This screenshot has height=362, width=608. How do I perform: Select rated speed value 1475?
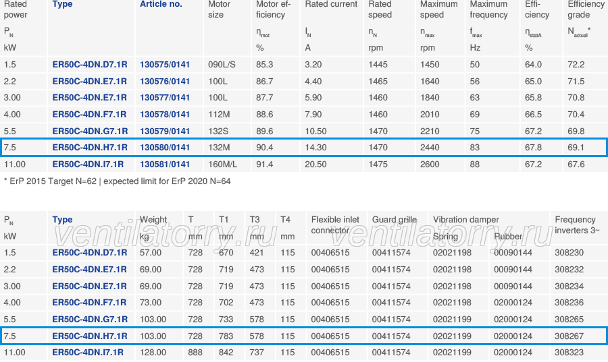(x=378, y=164)
